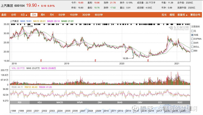Click the RSI24: 41.25 value label

click(45, 87)
